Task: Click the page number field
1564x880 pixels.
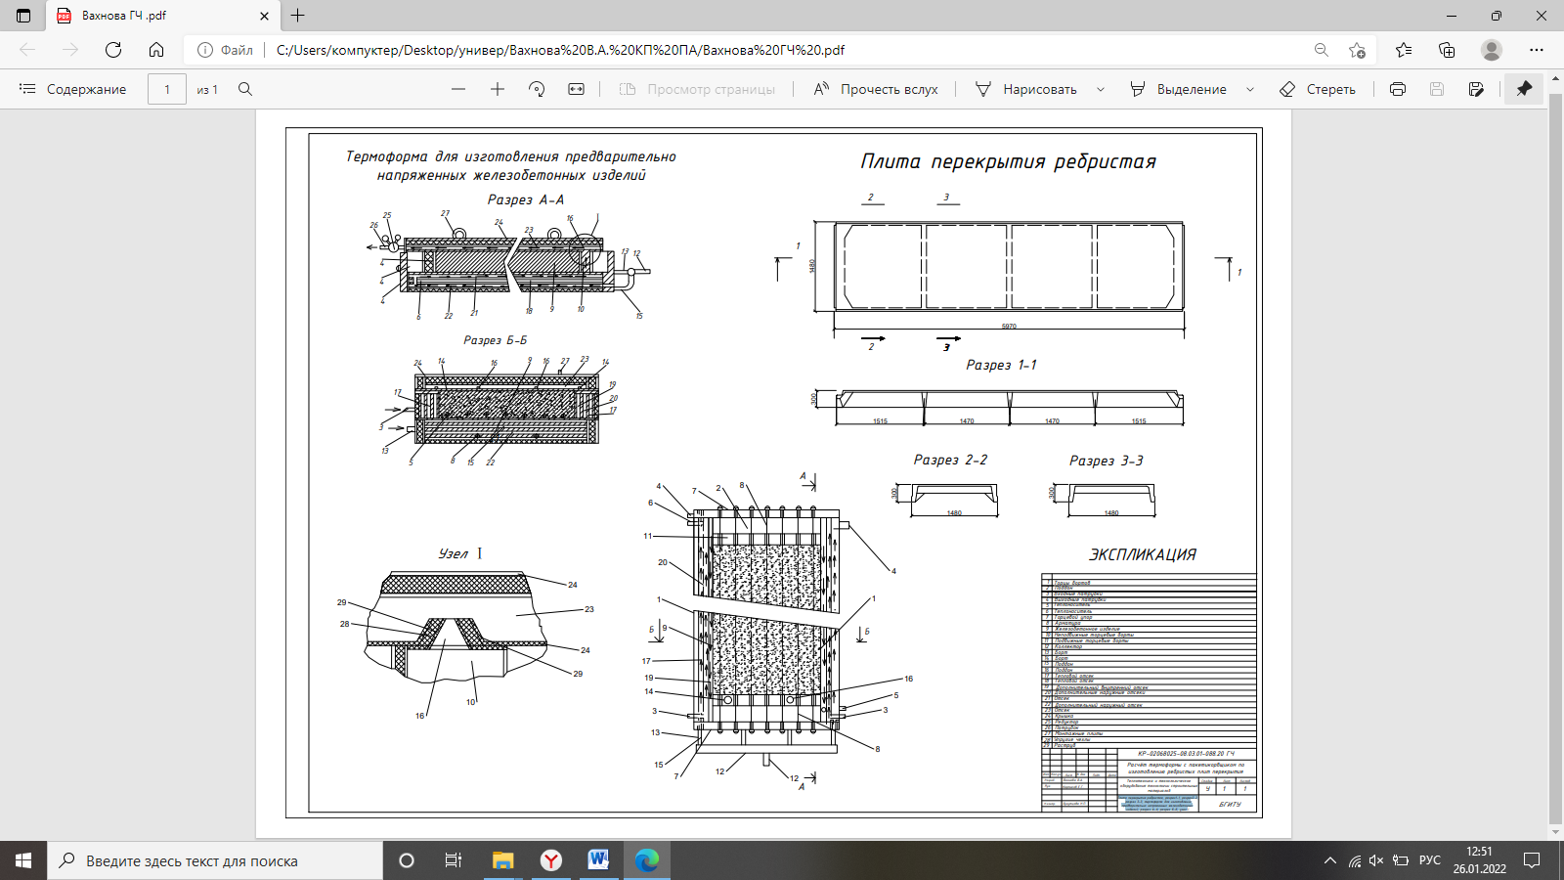Action: point(167,89)
